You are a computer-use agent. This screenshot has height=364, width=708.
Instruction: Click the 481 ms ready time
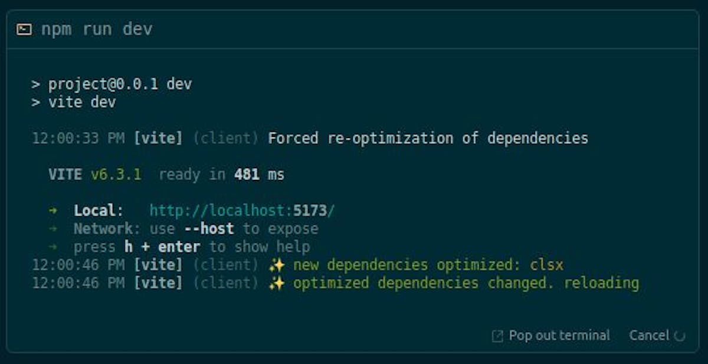pyautogui.click(x=259, y=175)
